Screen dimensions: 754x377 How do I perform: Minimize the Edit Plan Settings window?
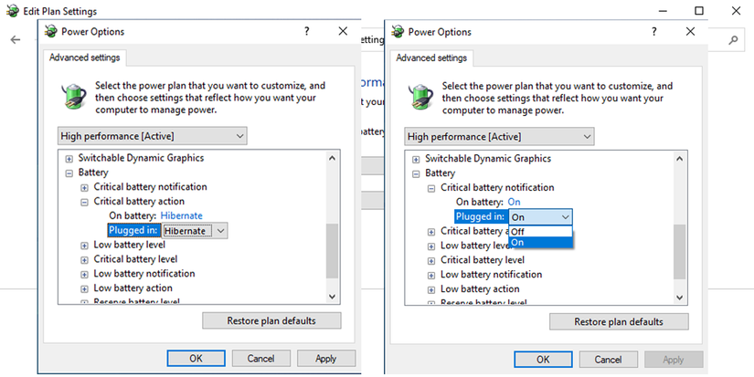(663, 11)
